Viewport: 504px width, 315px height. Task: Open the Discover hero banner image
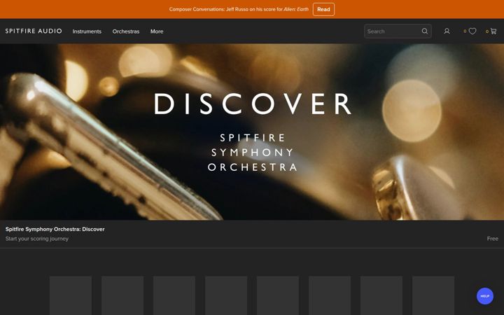point(252,132)
